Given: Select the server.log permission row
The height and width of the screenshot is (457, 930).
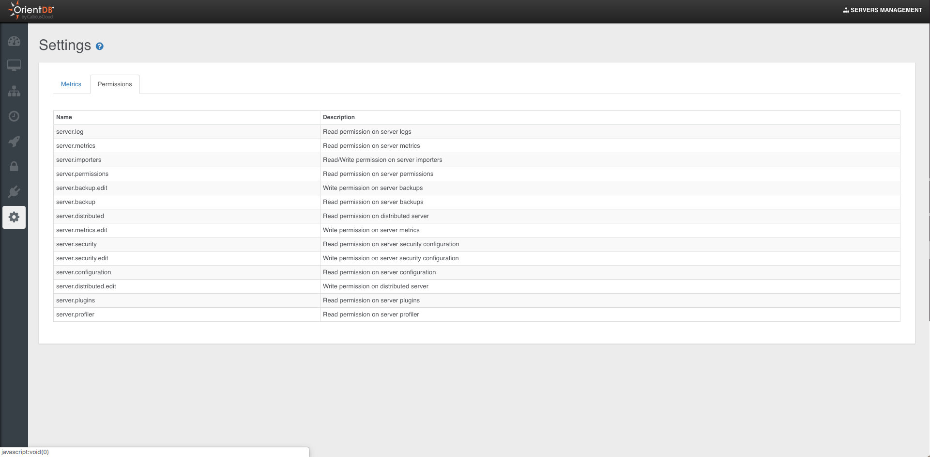Looking at the screenshot, I should [x=70, y=132].
